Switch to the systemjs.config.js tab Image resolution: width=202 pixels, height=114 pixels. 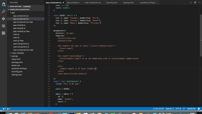pyautogui.click(x=148, y=3)
